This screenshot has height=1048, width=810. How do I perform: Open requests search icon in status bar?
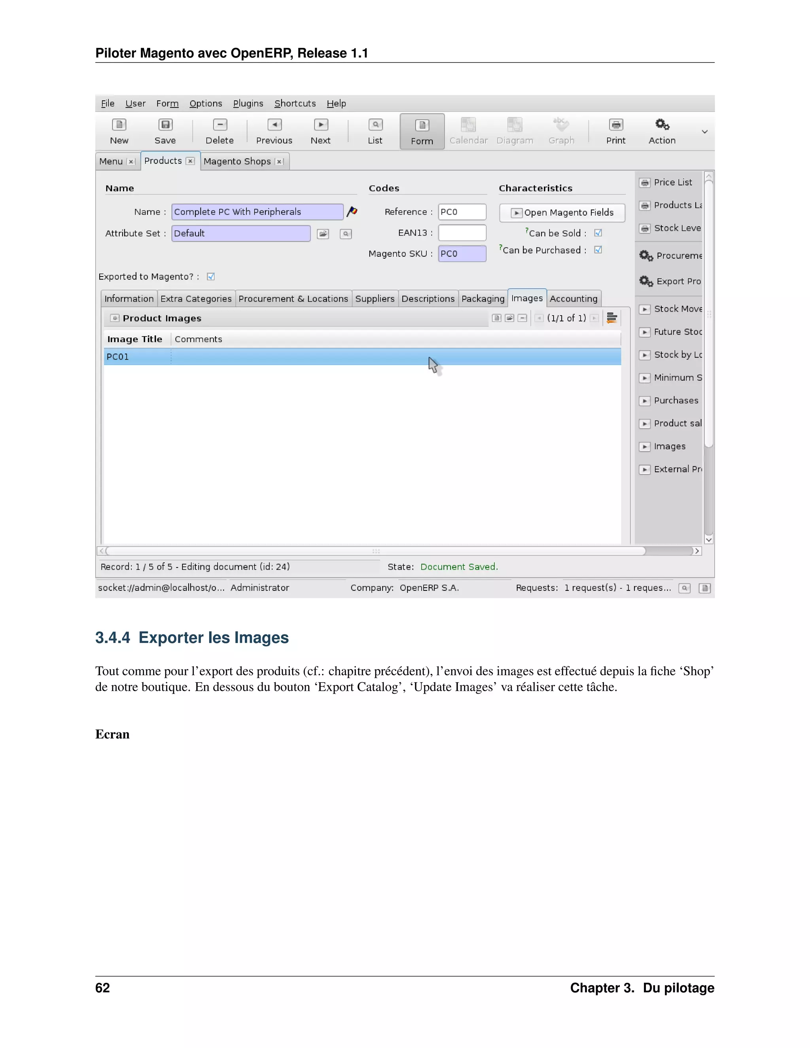[x=685, y=588]
